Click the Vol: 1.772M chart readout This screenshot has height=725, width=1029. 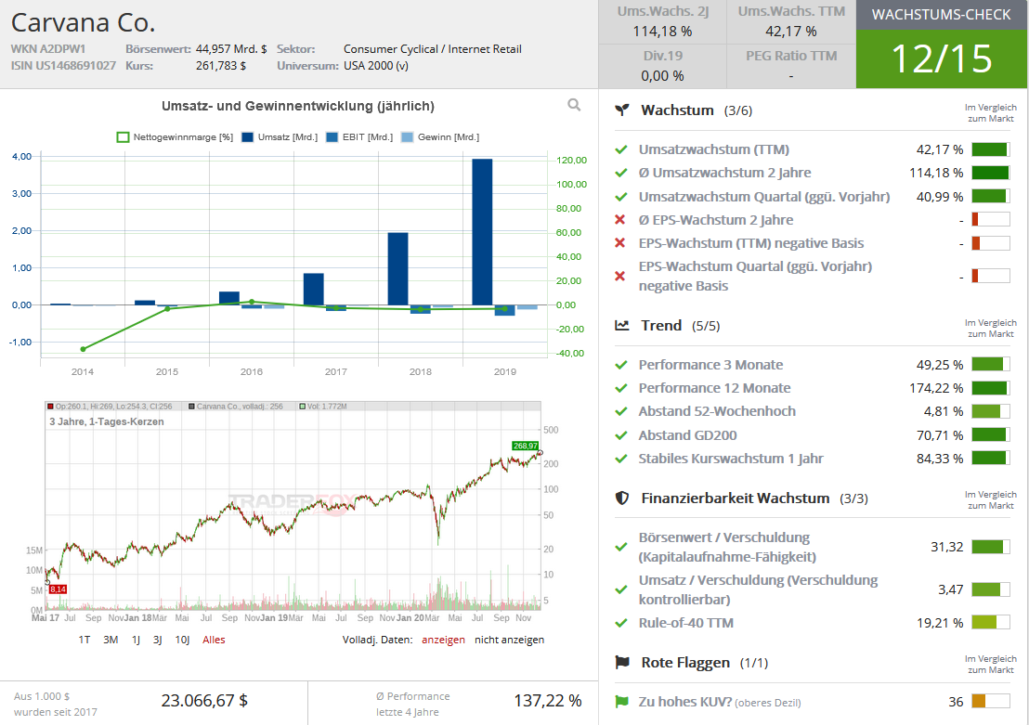click(323, 407)
